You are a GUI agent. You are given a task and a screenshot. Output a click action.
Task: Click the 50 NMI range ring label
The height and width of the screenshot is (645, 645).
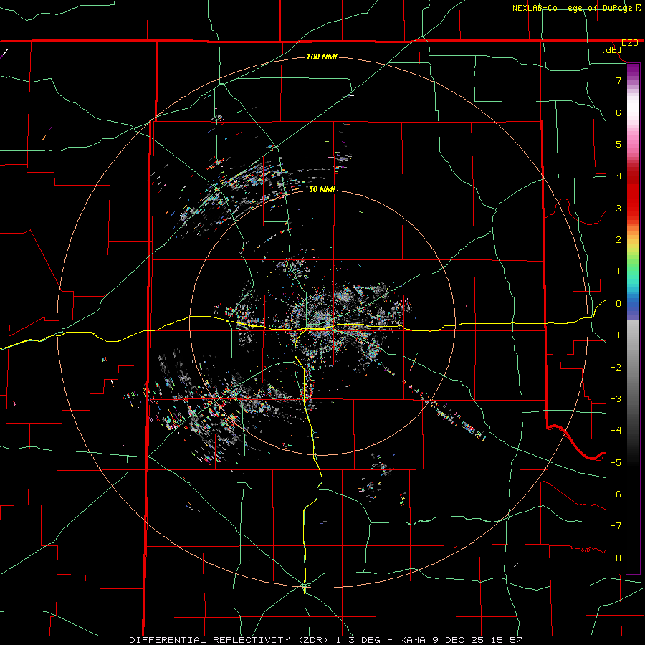pos(322,189)
